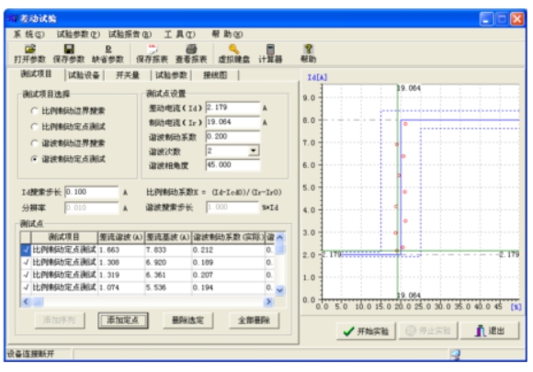Toggle checkbox of row with 1.074

[x=26, y=287]
